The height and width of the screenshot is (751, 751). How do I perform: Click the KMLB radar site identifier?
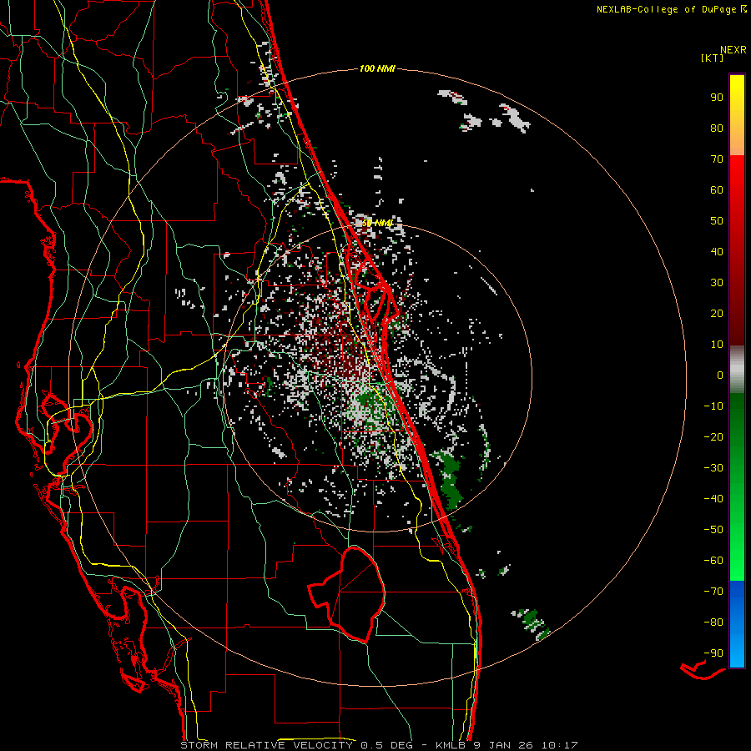coord(451,745)
